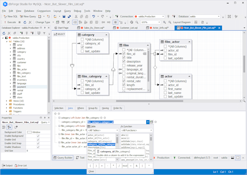Open the Comparison menu

44,11
